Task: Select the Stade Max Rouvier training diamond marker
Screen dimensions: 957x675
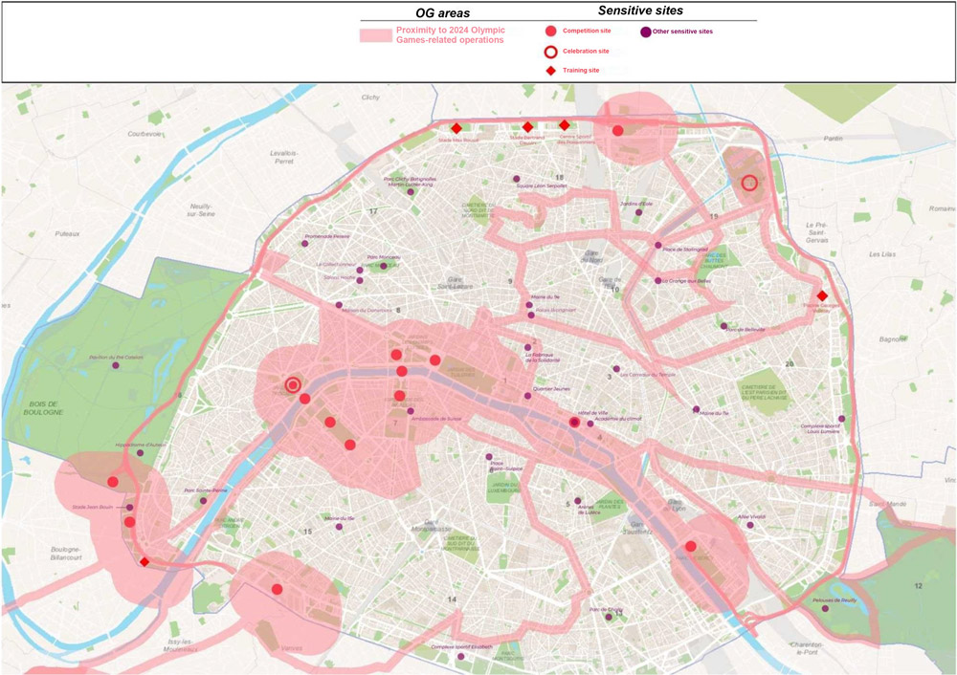Action: point(456,128)
